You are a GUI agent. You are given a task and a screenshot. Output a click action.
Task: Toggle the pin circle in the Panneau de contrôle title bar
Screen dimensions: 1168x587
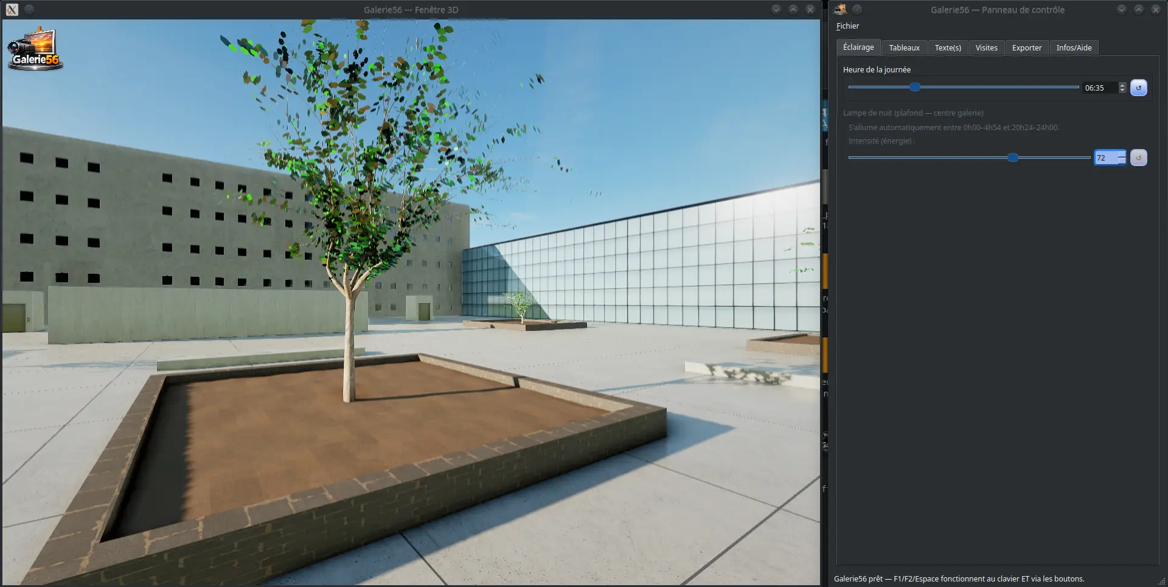[857, 9]
